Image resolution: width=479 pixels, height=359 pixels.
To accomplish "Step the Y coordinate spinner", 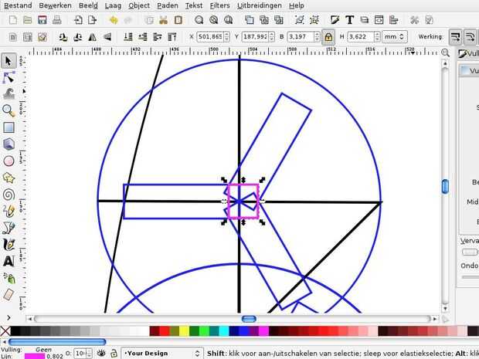I will (272, 36).
